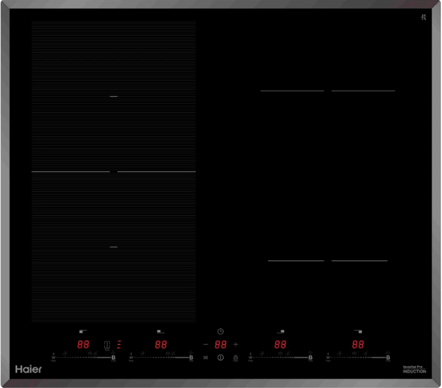Tap the first zone 88 power display
Image resolution: width=442 pixels, height=388 pixels.
pos(83,344)
